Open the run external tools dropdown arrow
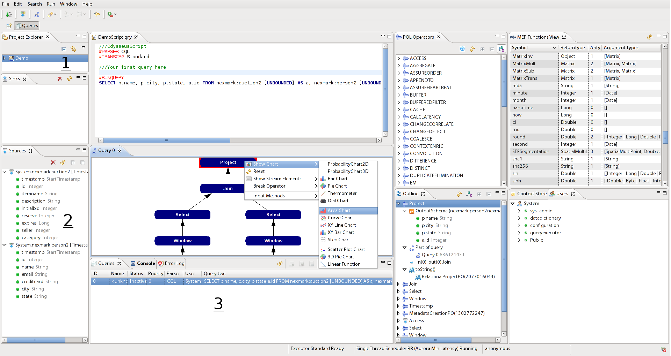Viewport: 671px width, 356px height. (115, 14)
